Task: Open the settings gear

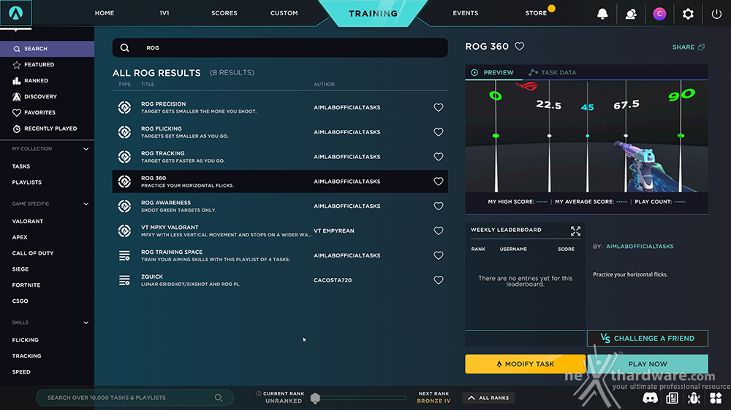Action: point(688,14)
